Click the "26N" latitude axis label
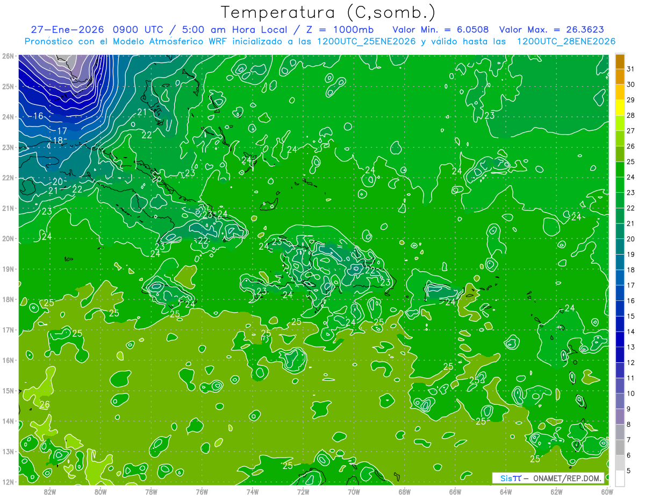This screenshot has height=499, width=645. point(8,56)
